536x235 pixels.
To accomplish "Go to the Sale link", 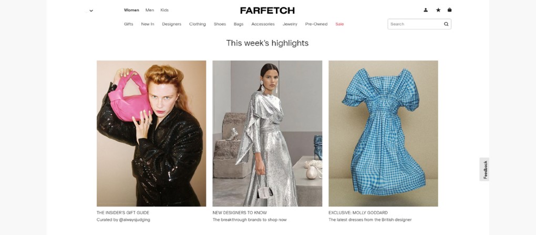I will (x=339, y=24).
